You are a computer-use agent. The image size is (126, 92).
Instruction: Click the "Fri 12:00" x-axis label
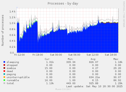(x=20, y=55)
